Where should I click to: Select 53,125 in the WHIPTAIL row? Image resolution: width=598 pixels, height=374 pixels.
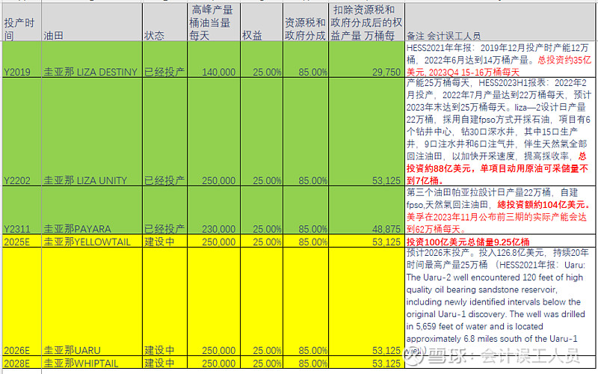[366, 363]
